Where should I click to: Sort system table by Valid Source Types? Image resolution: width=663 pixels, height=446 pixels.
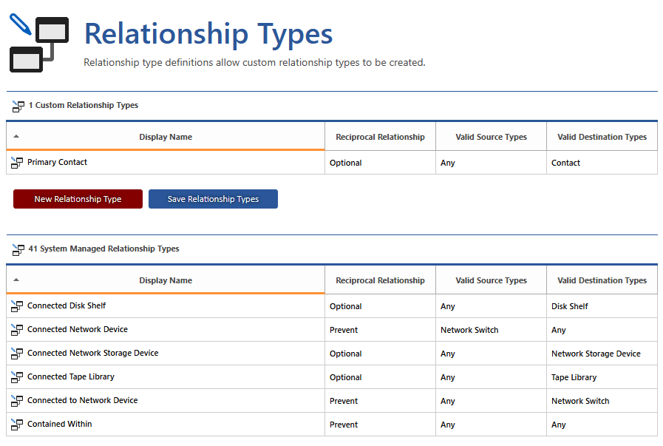491,280
